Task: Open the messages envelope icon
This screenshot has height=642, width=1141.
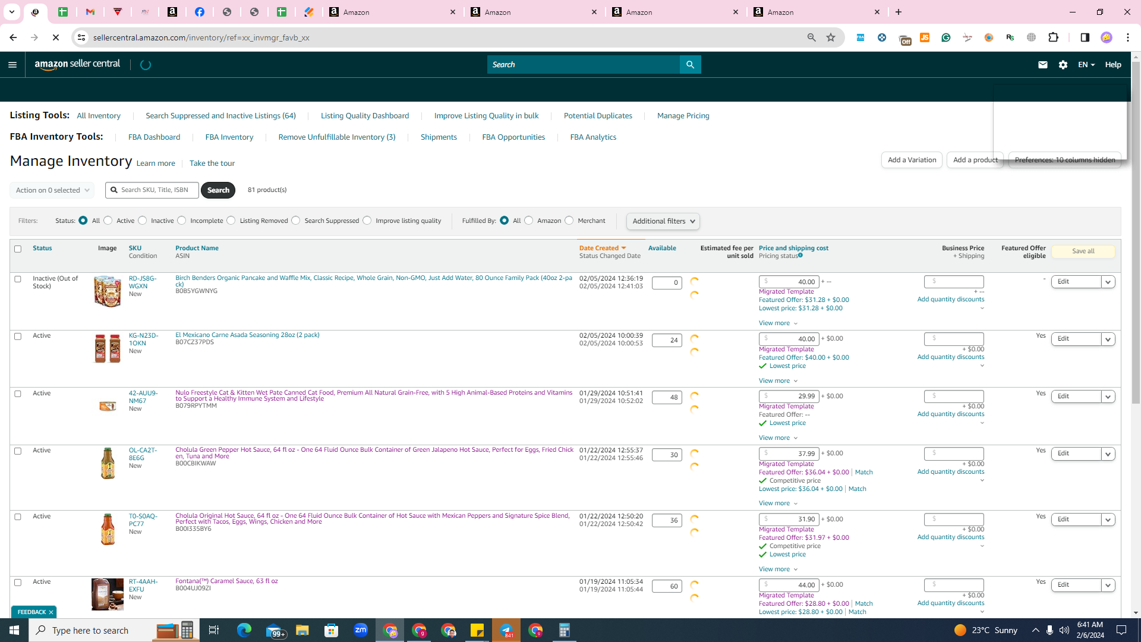Action: click(x=1042, y=65)
